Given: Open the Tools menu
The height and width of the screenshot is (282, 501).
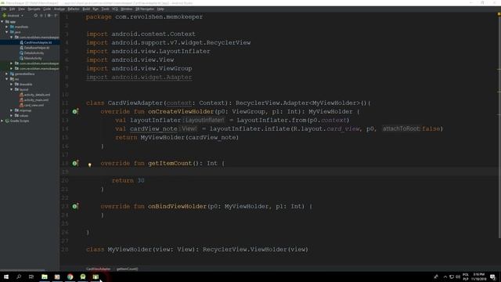Looking at the screenshot, I should pyautogui.click(x=105, y=9).
